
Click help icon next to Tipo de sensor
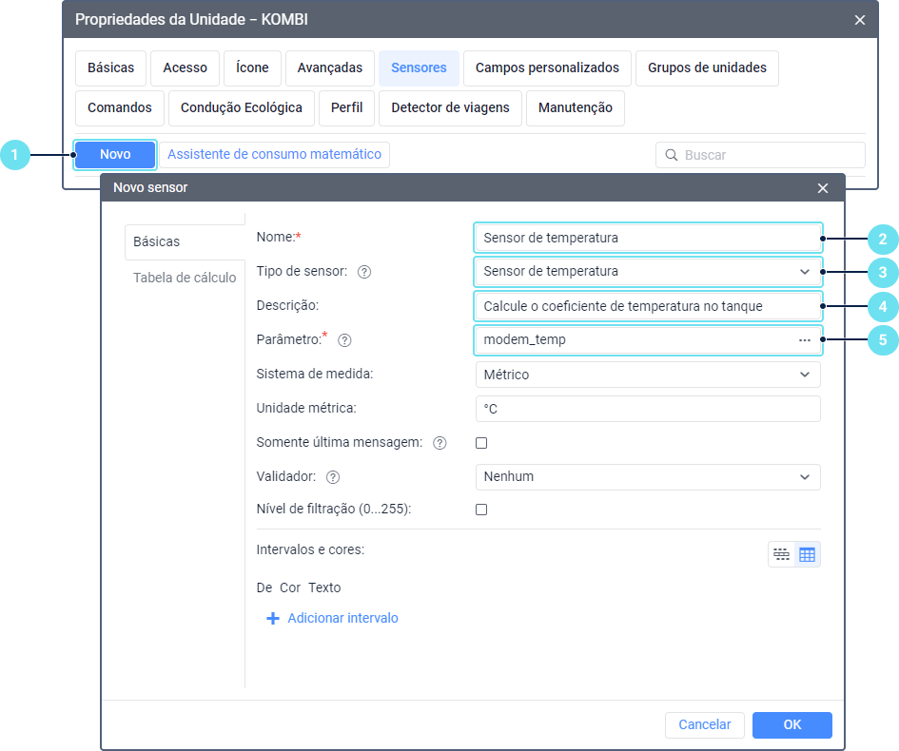click(363, 272)
